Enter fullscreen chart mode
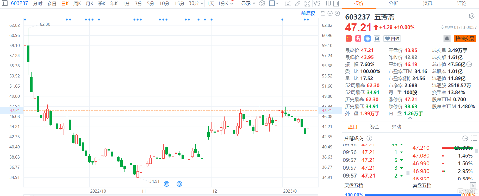This screenshot has width=479, height=196. click(x=307, y=4)
